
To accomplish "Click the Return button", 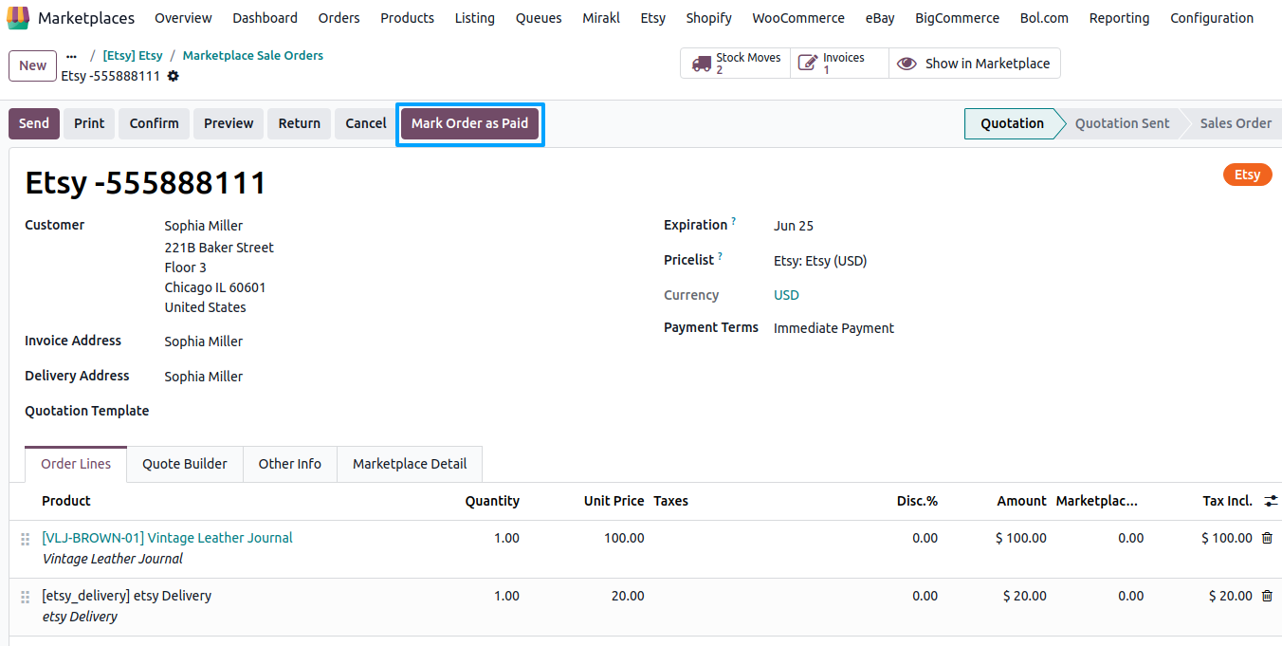I will pyautogui.click(x=300, y=123).
